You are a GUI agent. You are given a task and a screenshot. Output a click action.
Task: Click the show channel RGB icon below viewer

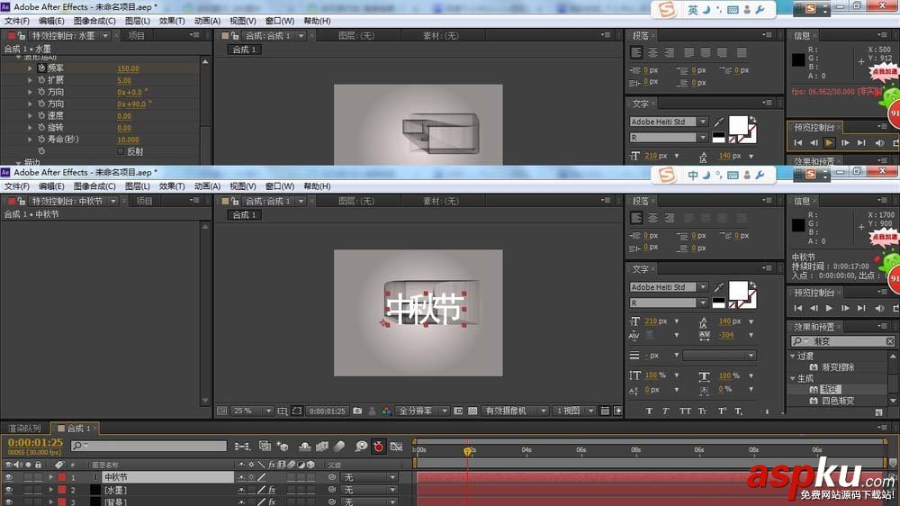pos(386,411)
